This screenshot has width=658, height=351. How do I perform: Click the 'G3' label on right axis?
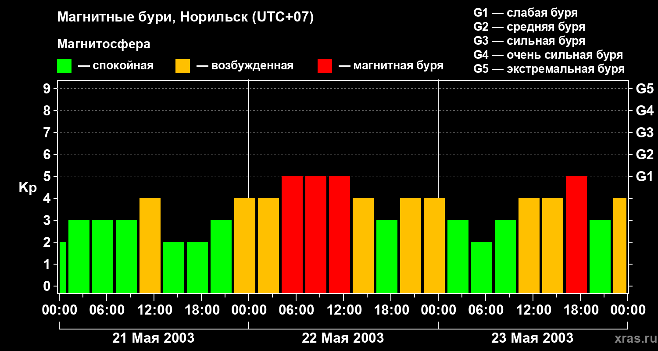click(644, 133)
